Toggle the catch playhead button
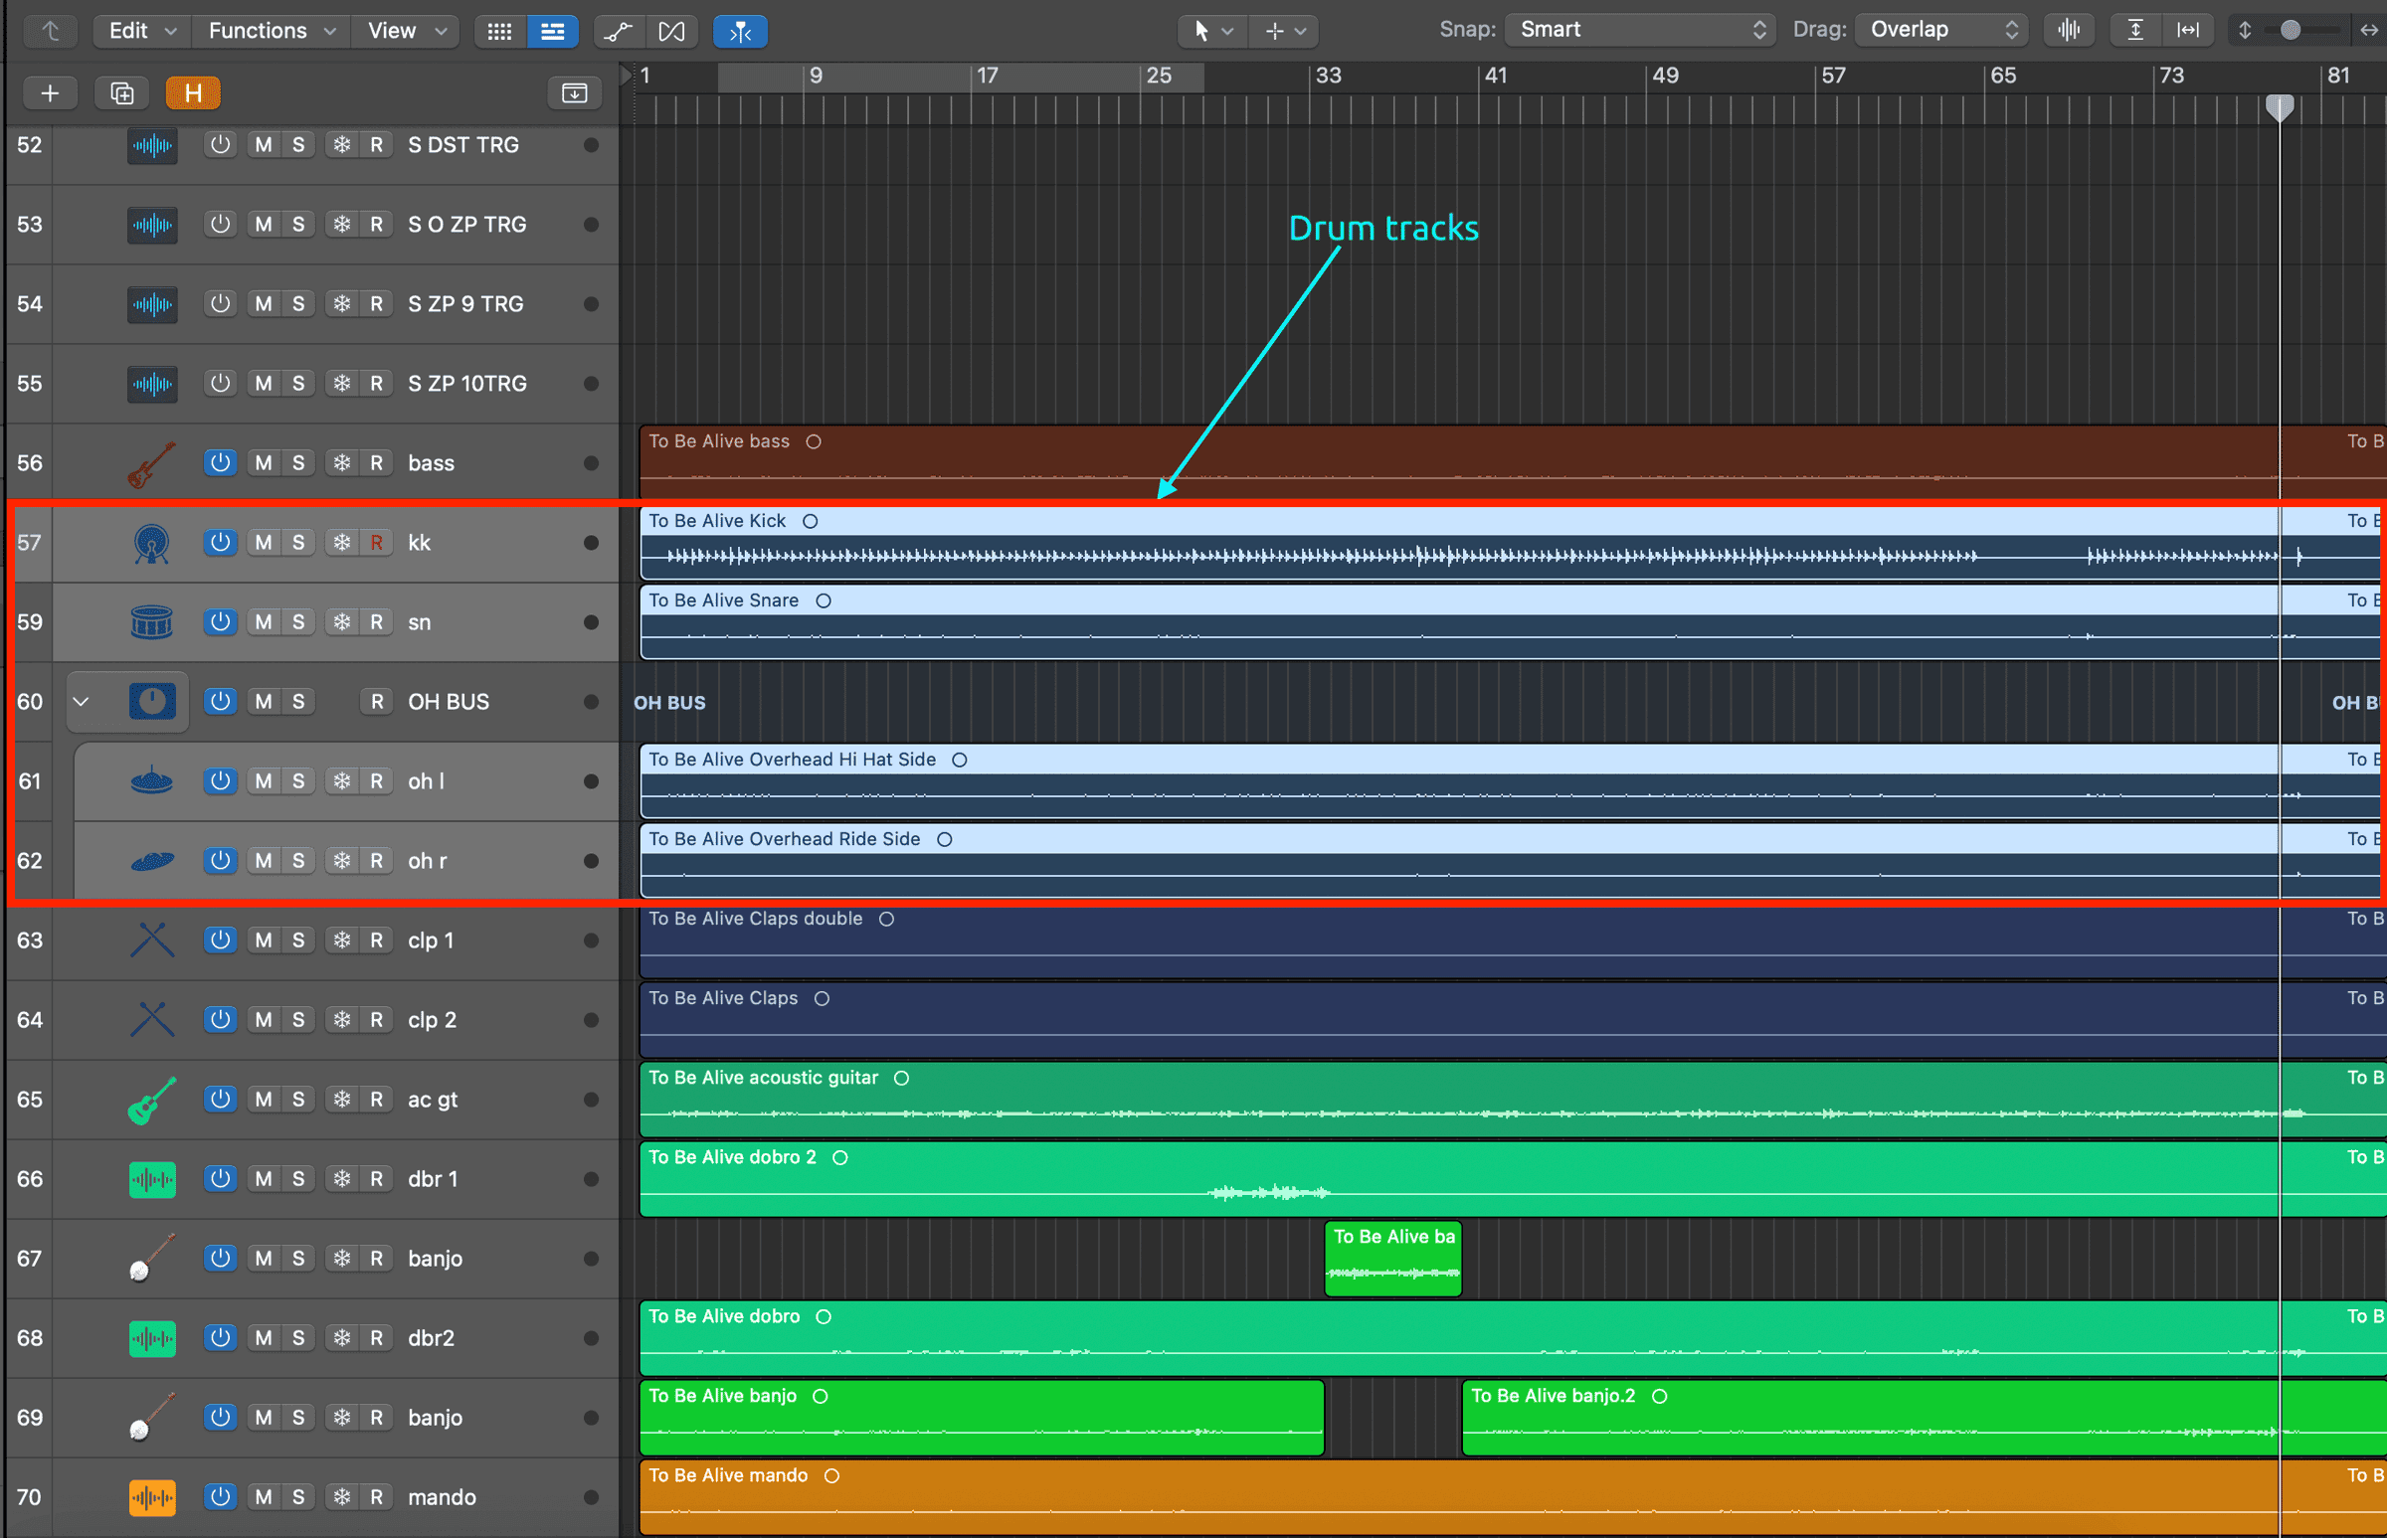Image resolution: width=2387 pixels, height=1538 pixels. (740, 32)
